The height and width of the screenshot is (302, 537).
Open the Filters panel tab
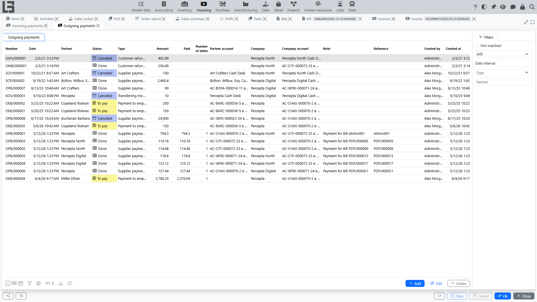click(x=486, y=37)
